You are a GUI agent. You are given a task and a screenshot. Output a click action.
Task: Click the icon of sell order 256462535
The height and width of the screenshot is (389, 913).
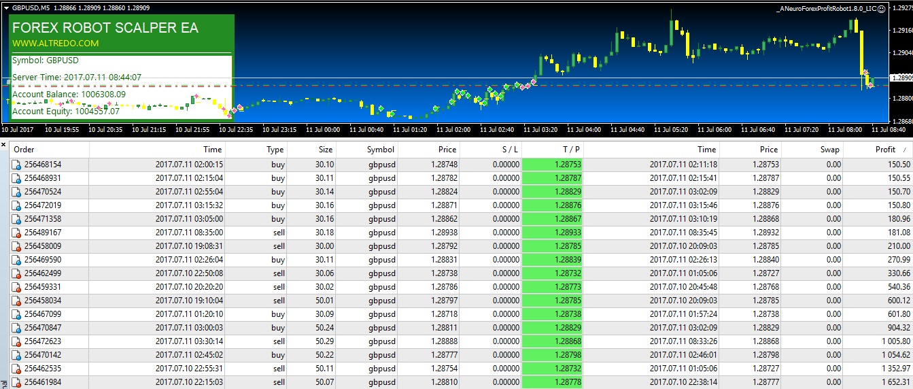pyautogui.click(x=16, y=369)
